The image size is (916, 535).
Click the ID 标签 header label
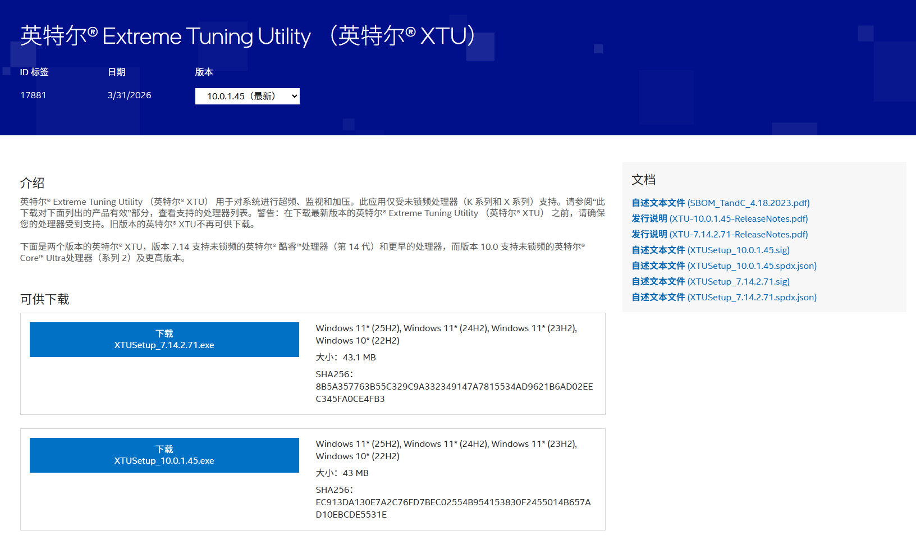[x=34, y=72]
